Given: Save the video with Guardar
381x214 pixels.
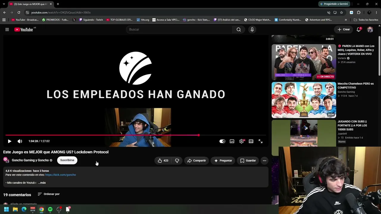Looking at the screenshot, I should [248, 160].
